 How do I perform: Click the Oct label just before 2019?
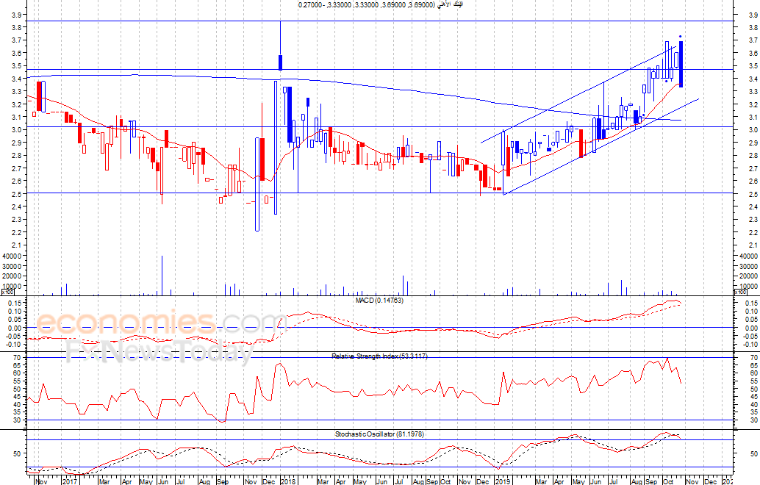[x=445, y=481]
